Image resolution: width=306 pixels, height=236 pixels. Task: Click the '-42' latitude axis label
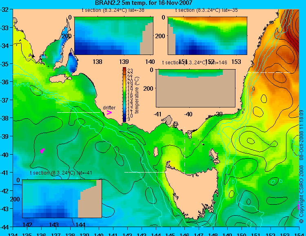tap(4, 190)
